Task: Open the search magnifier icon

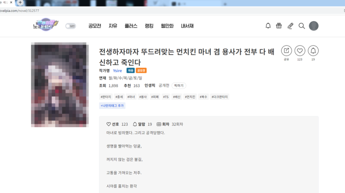Action: (x=302, y=26)
